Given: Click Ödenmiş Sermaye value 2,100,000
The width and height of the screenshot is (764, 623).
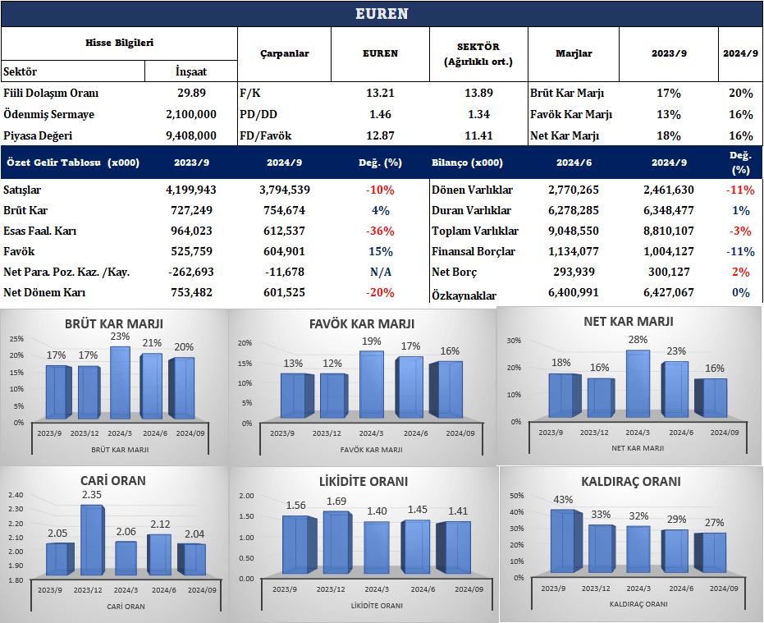Looking at the screenshot, I should point(191,114).
